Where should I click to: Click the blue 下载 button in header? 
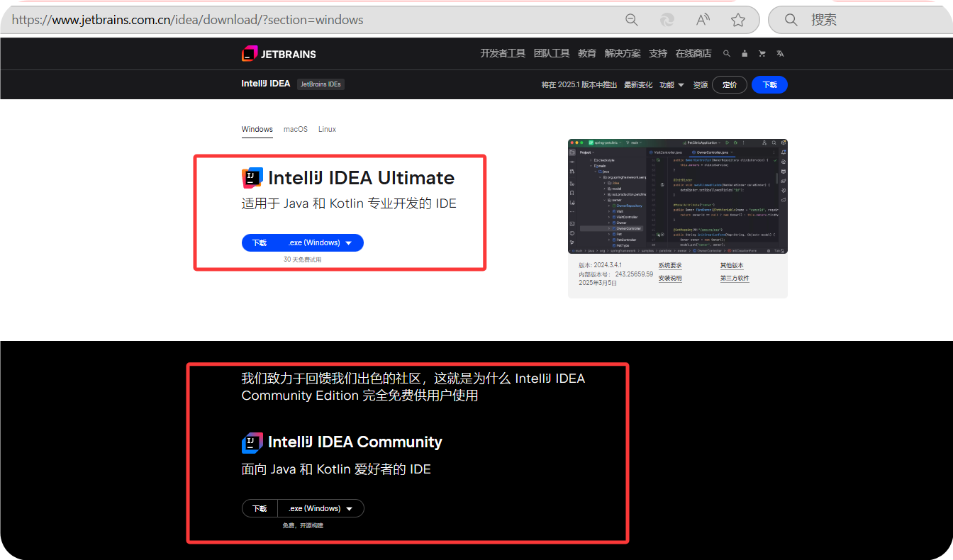click(769, 85)
